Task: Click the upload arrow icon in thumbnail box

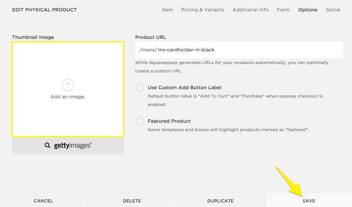Action: pyautogui.click(x=68, y=85)
